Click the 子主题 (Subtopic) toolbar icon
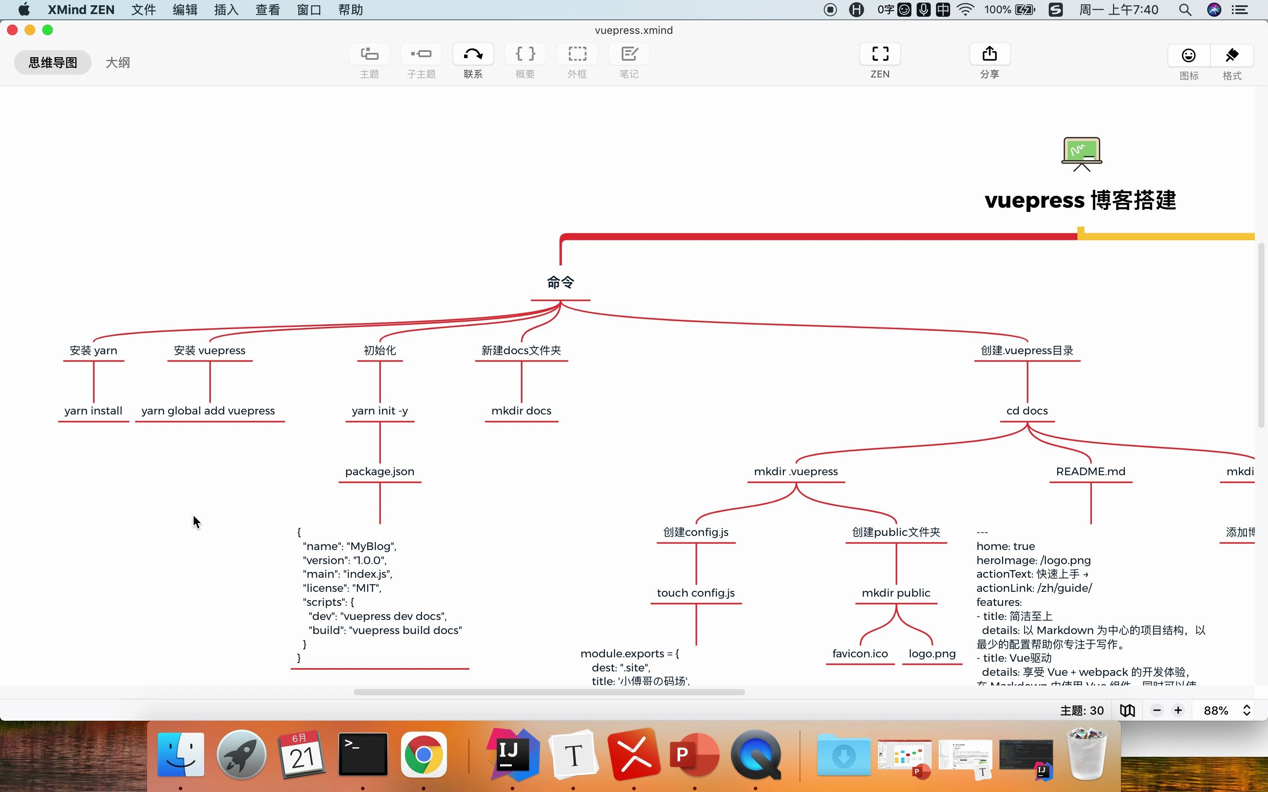Viewport: 1268px width, 792px height. (421, 54)
